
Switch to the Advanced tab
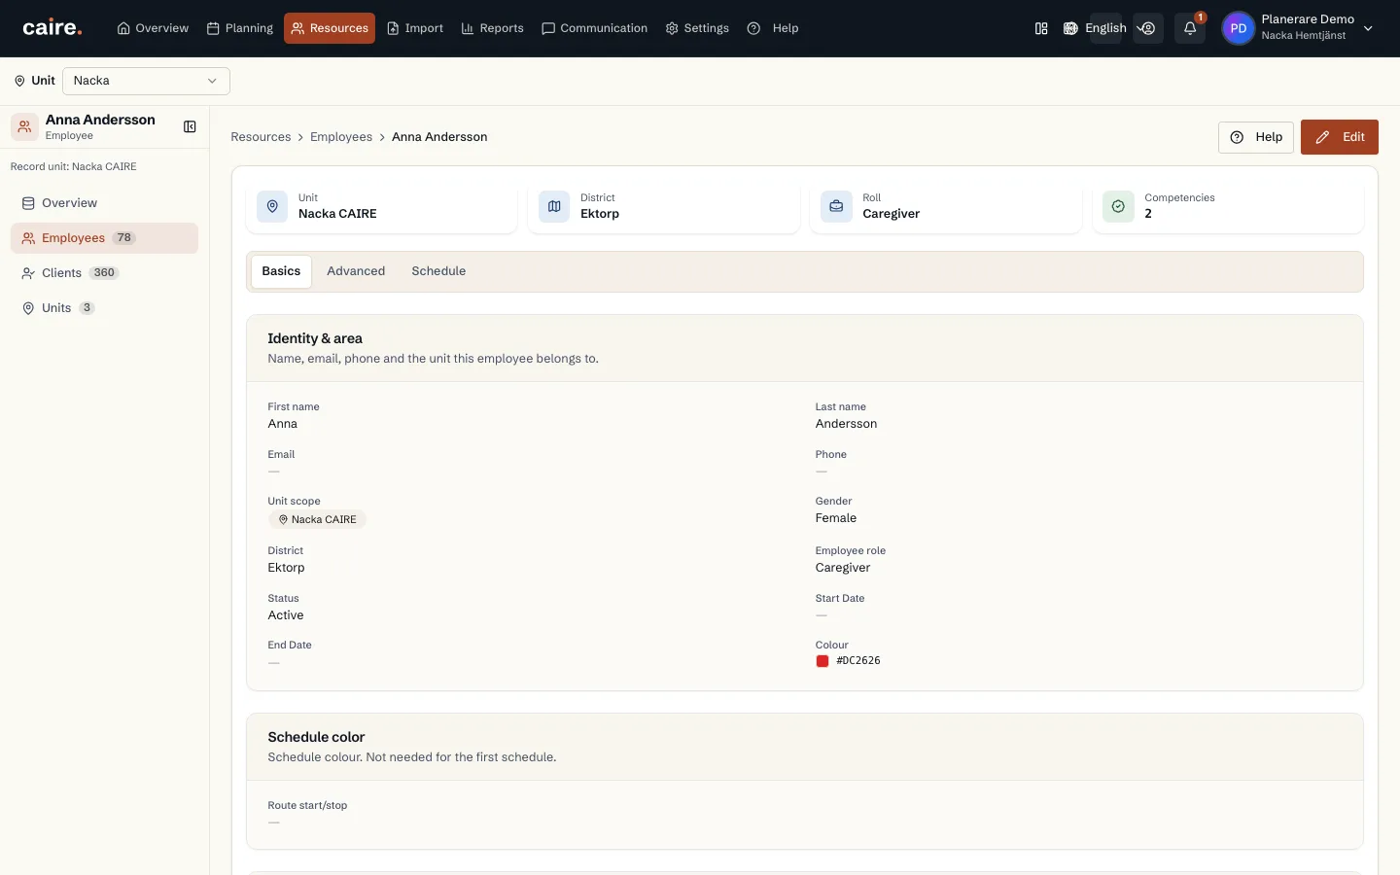click(x=356, y=271)
